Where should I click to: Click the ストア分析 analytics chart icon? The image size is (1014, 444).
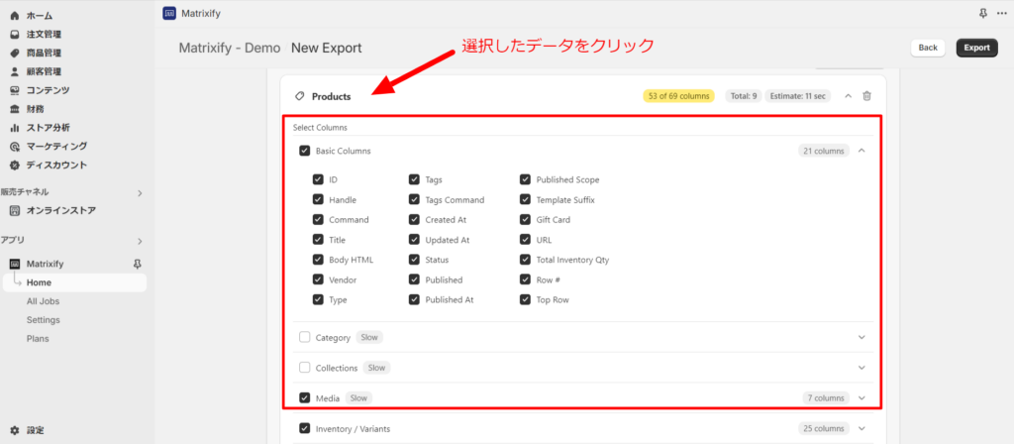pos(15,128)
